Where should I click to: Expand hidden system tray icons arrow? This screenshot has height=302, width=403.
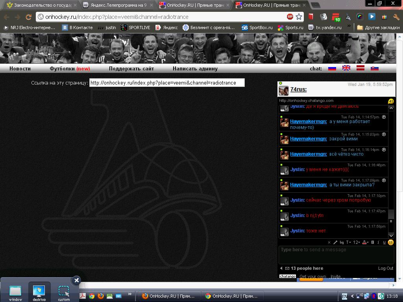click(352, 296)
